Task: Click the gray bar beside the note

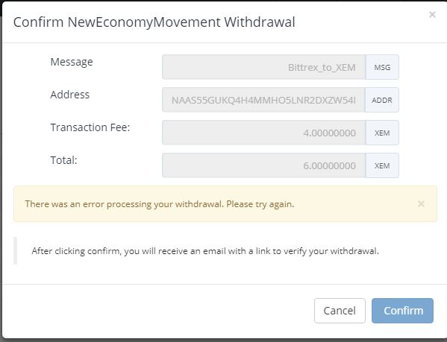Action: (15, 250)
